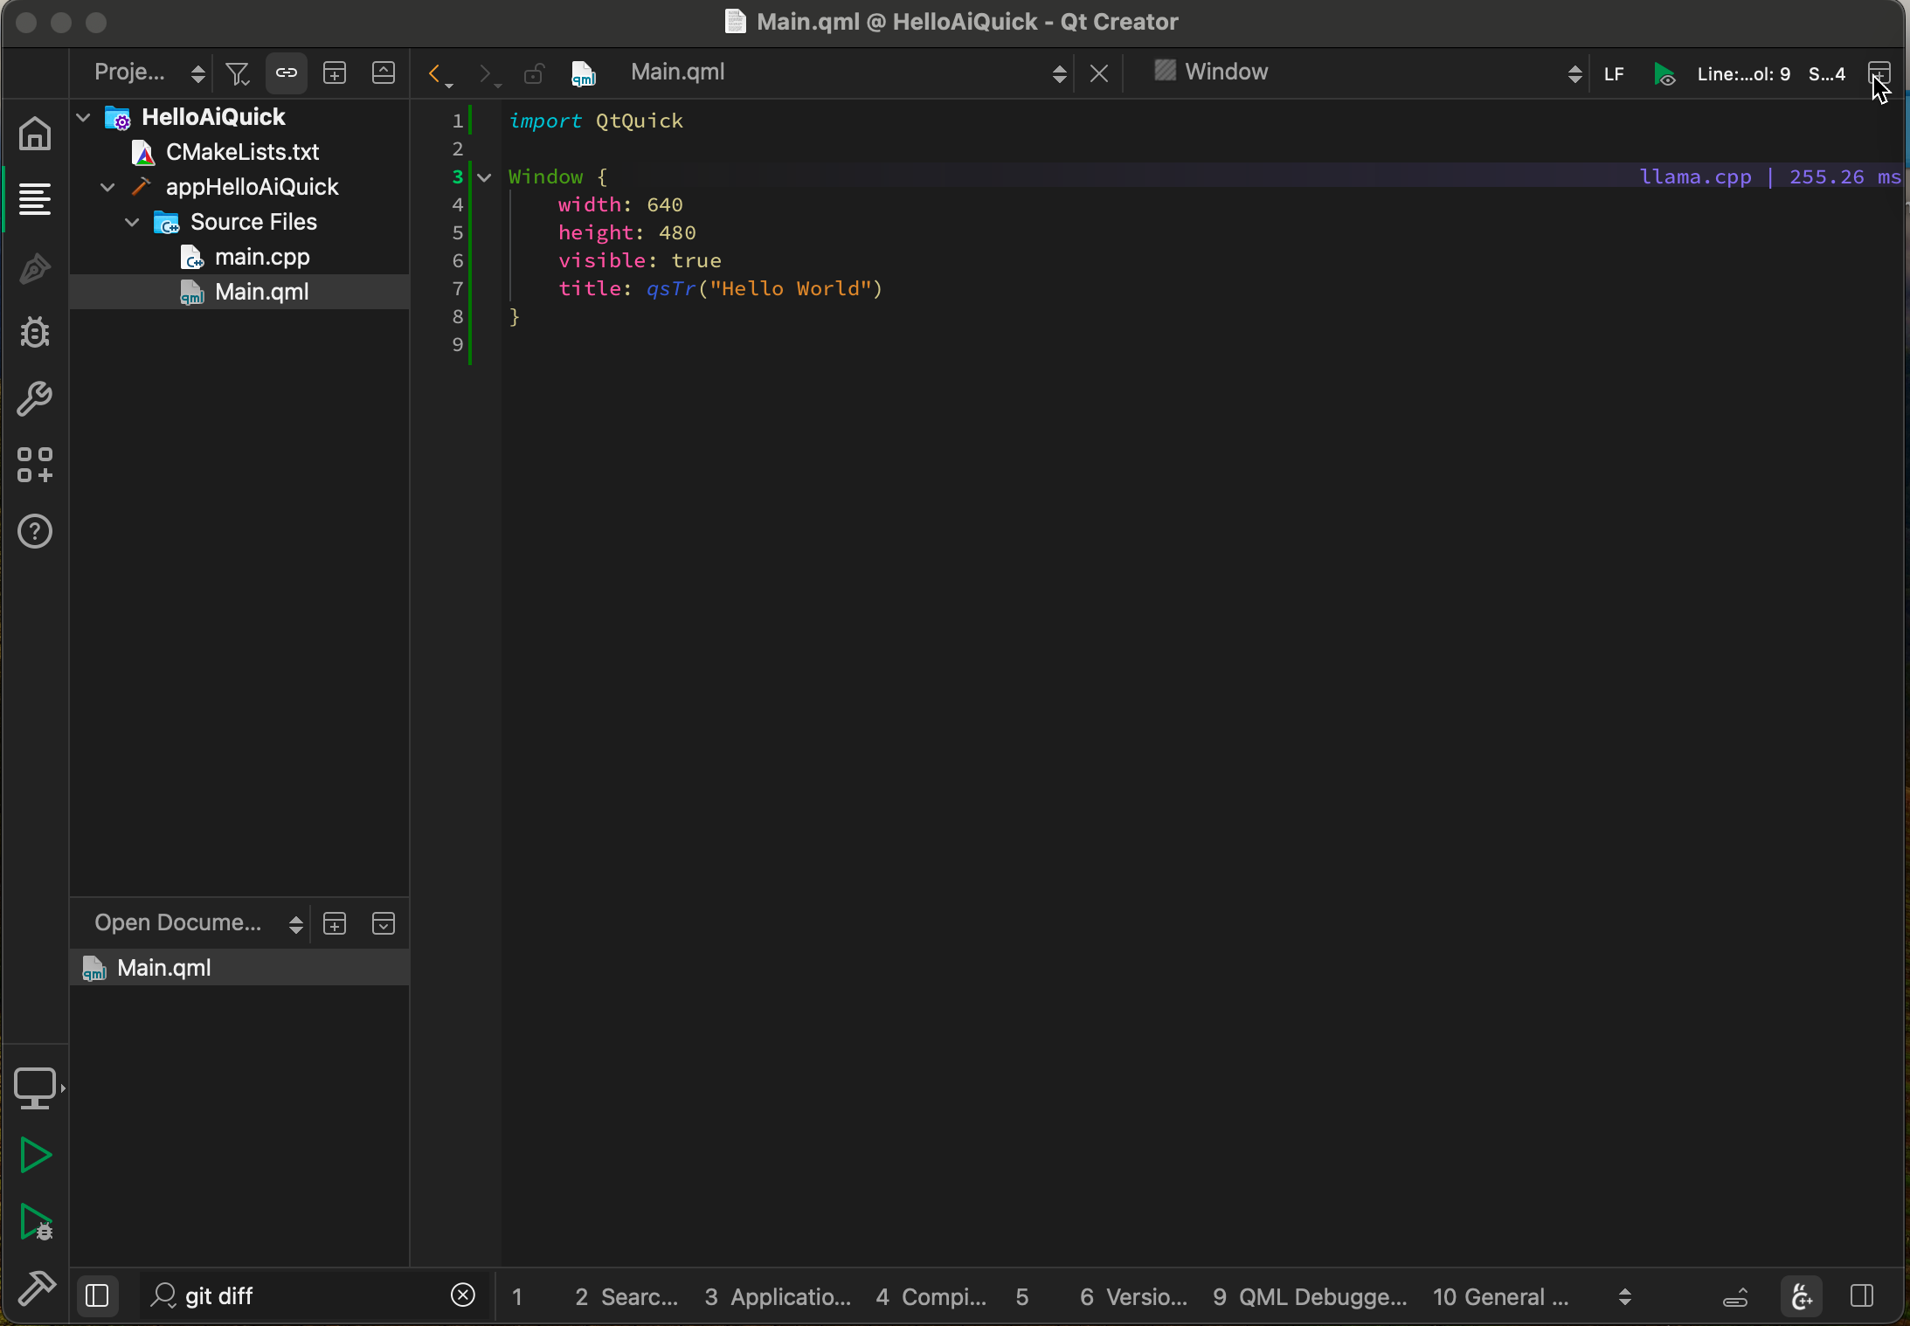Open Help mode question mark icon
The width and height of the screenshot is (1910, 1326).
(x=35, y=531)
